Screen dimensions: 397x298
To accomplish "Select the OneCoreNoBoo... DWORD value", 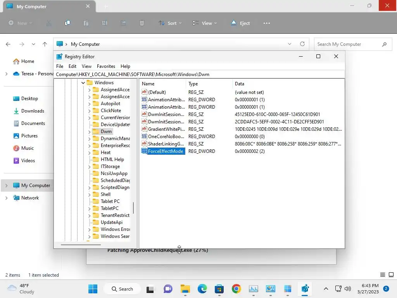I will click(x=166, y=136).
